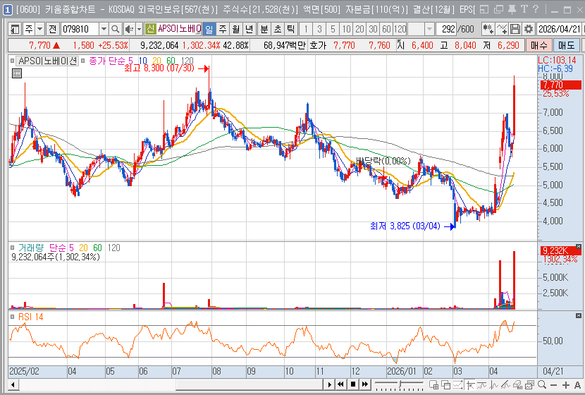
Task: Click the bottom toolbar zoom magnifier icon
Action: coord(542,384)
